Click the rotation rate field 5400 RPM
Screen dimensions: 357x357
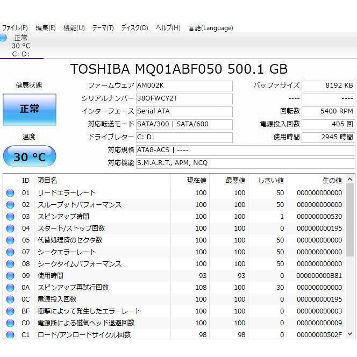[329, 112]
